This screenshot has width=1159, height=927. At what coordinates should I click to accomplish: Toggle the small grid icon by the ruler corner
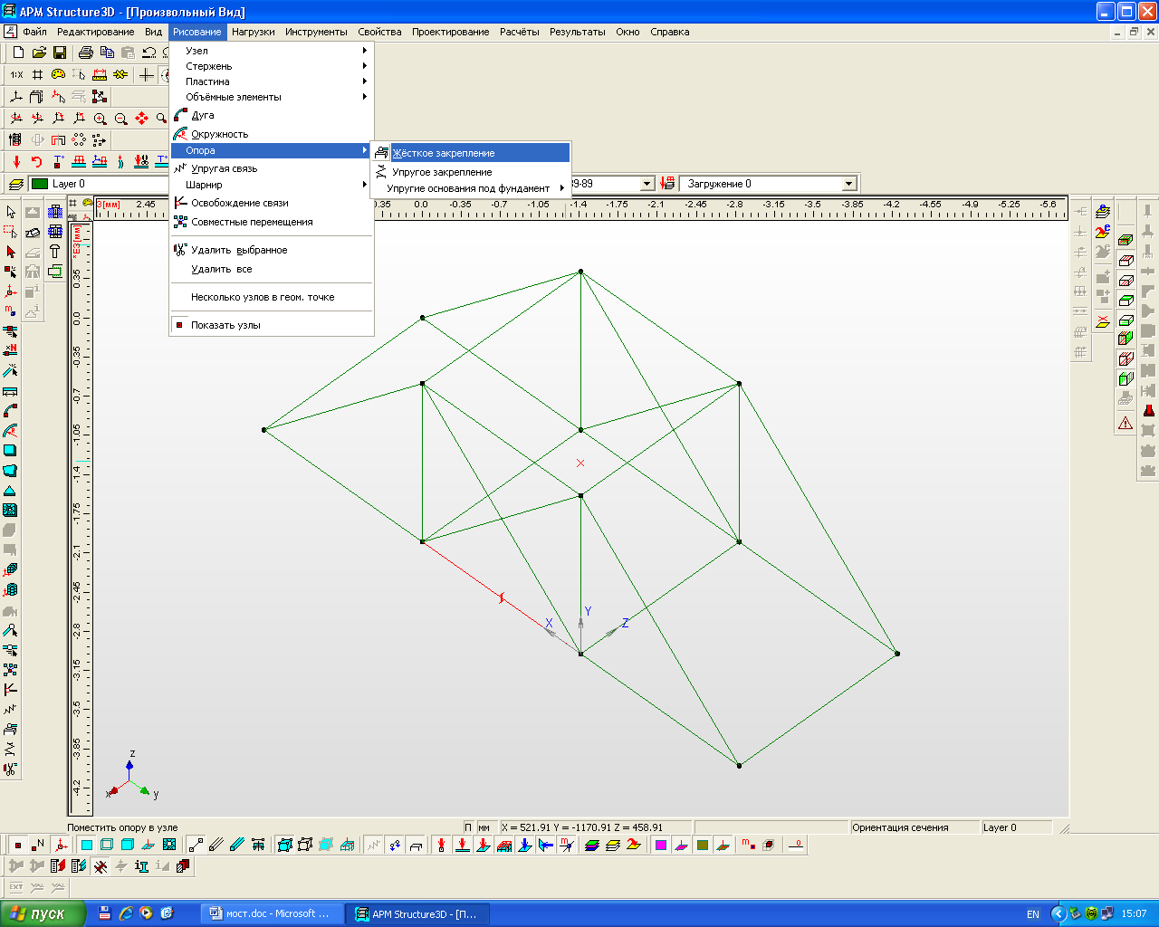coord(73,203)
